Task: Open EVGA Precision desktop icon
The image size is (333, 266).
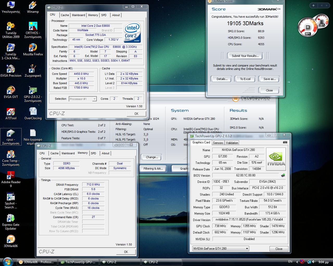Action: click(11, 71)
